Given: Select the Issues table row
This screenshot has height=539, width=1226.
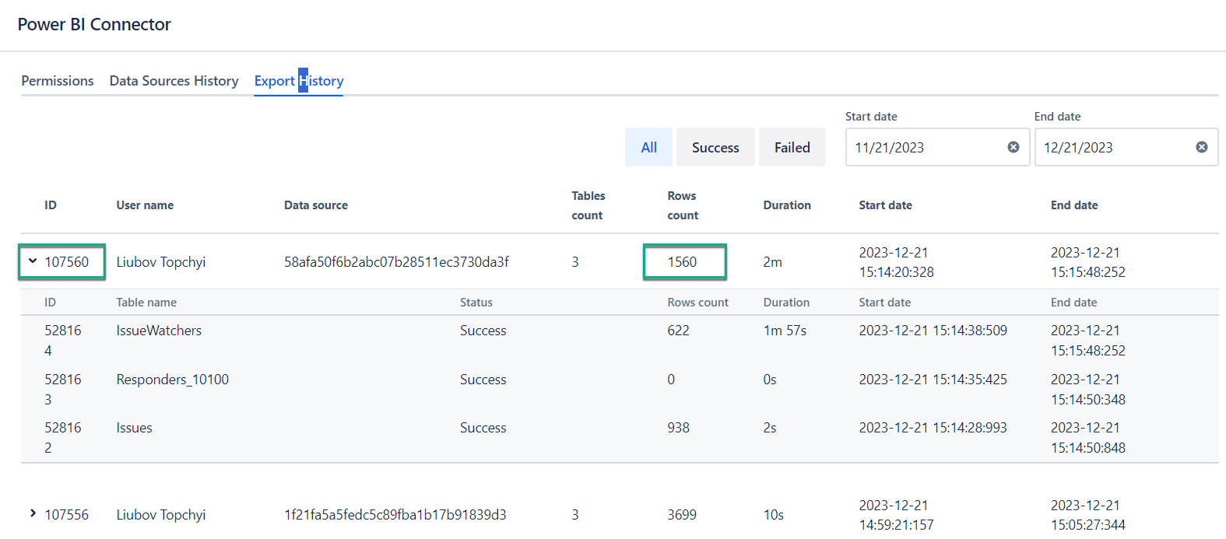Looking at the screenshot, I should pos(134,428).
